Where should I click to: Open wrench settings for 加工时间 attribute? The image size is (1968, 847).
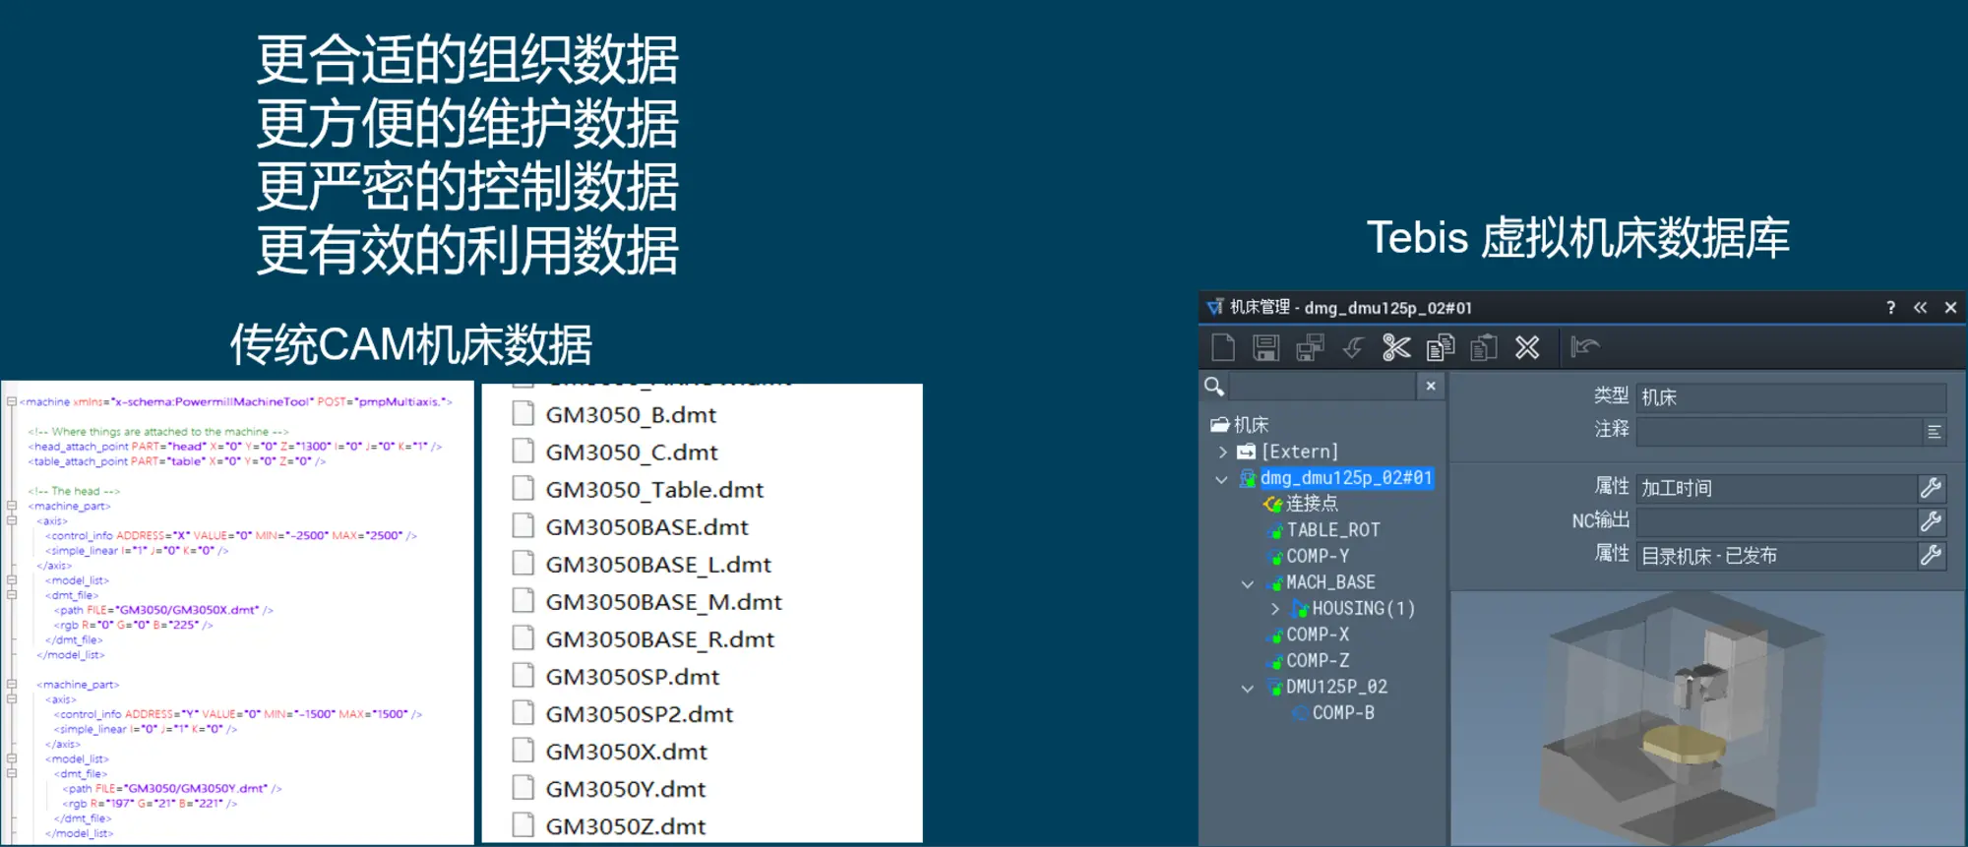[x=1931, y=487]
